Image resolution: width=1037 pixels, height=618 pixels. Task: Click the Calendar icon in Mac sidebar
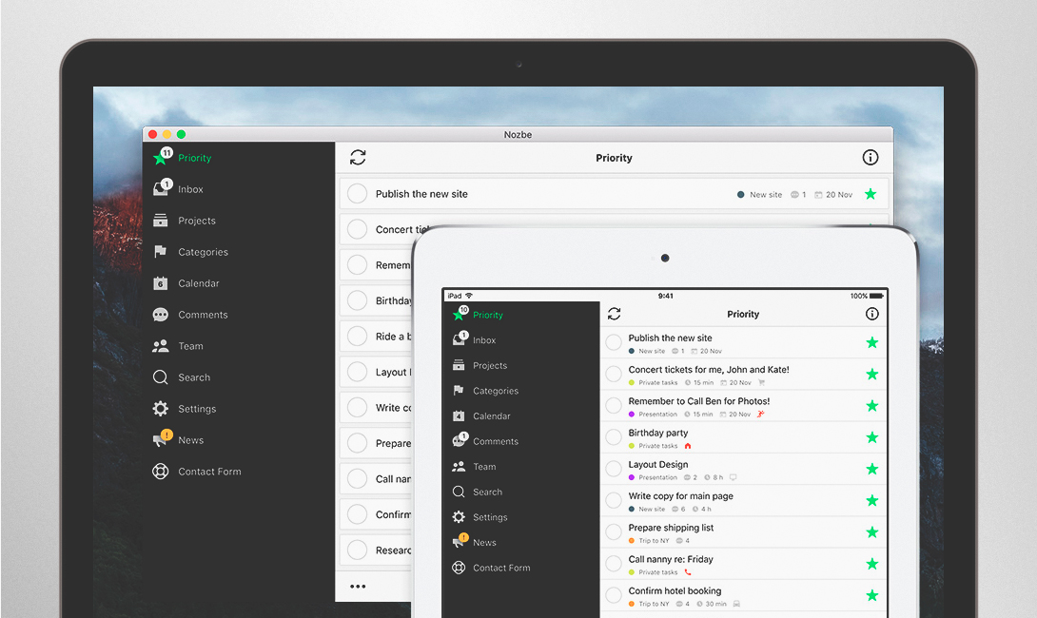click(160, 283)
